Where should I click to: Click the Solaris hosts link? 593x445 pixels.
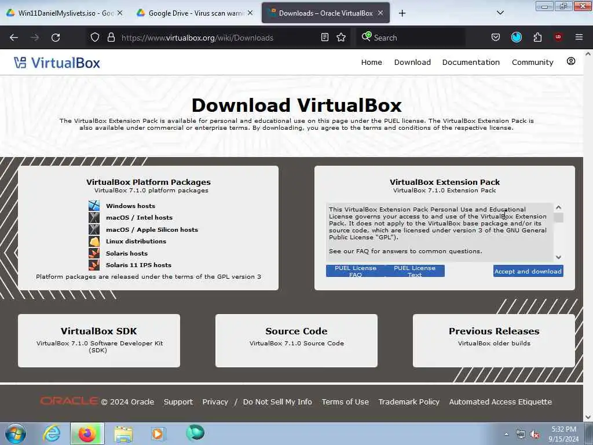[127, 254]
